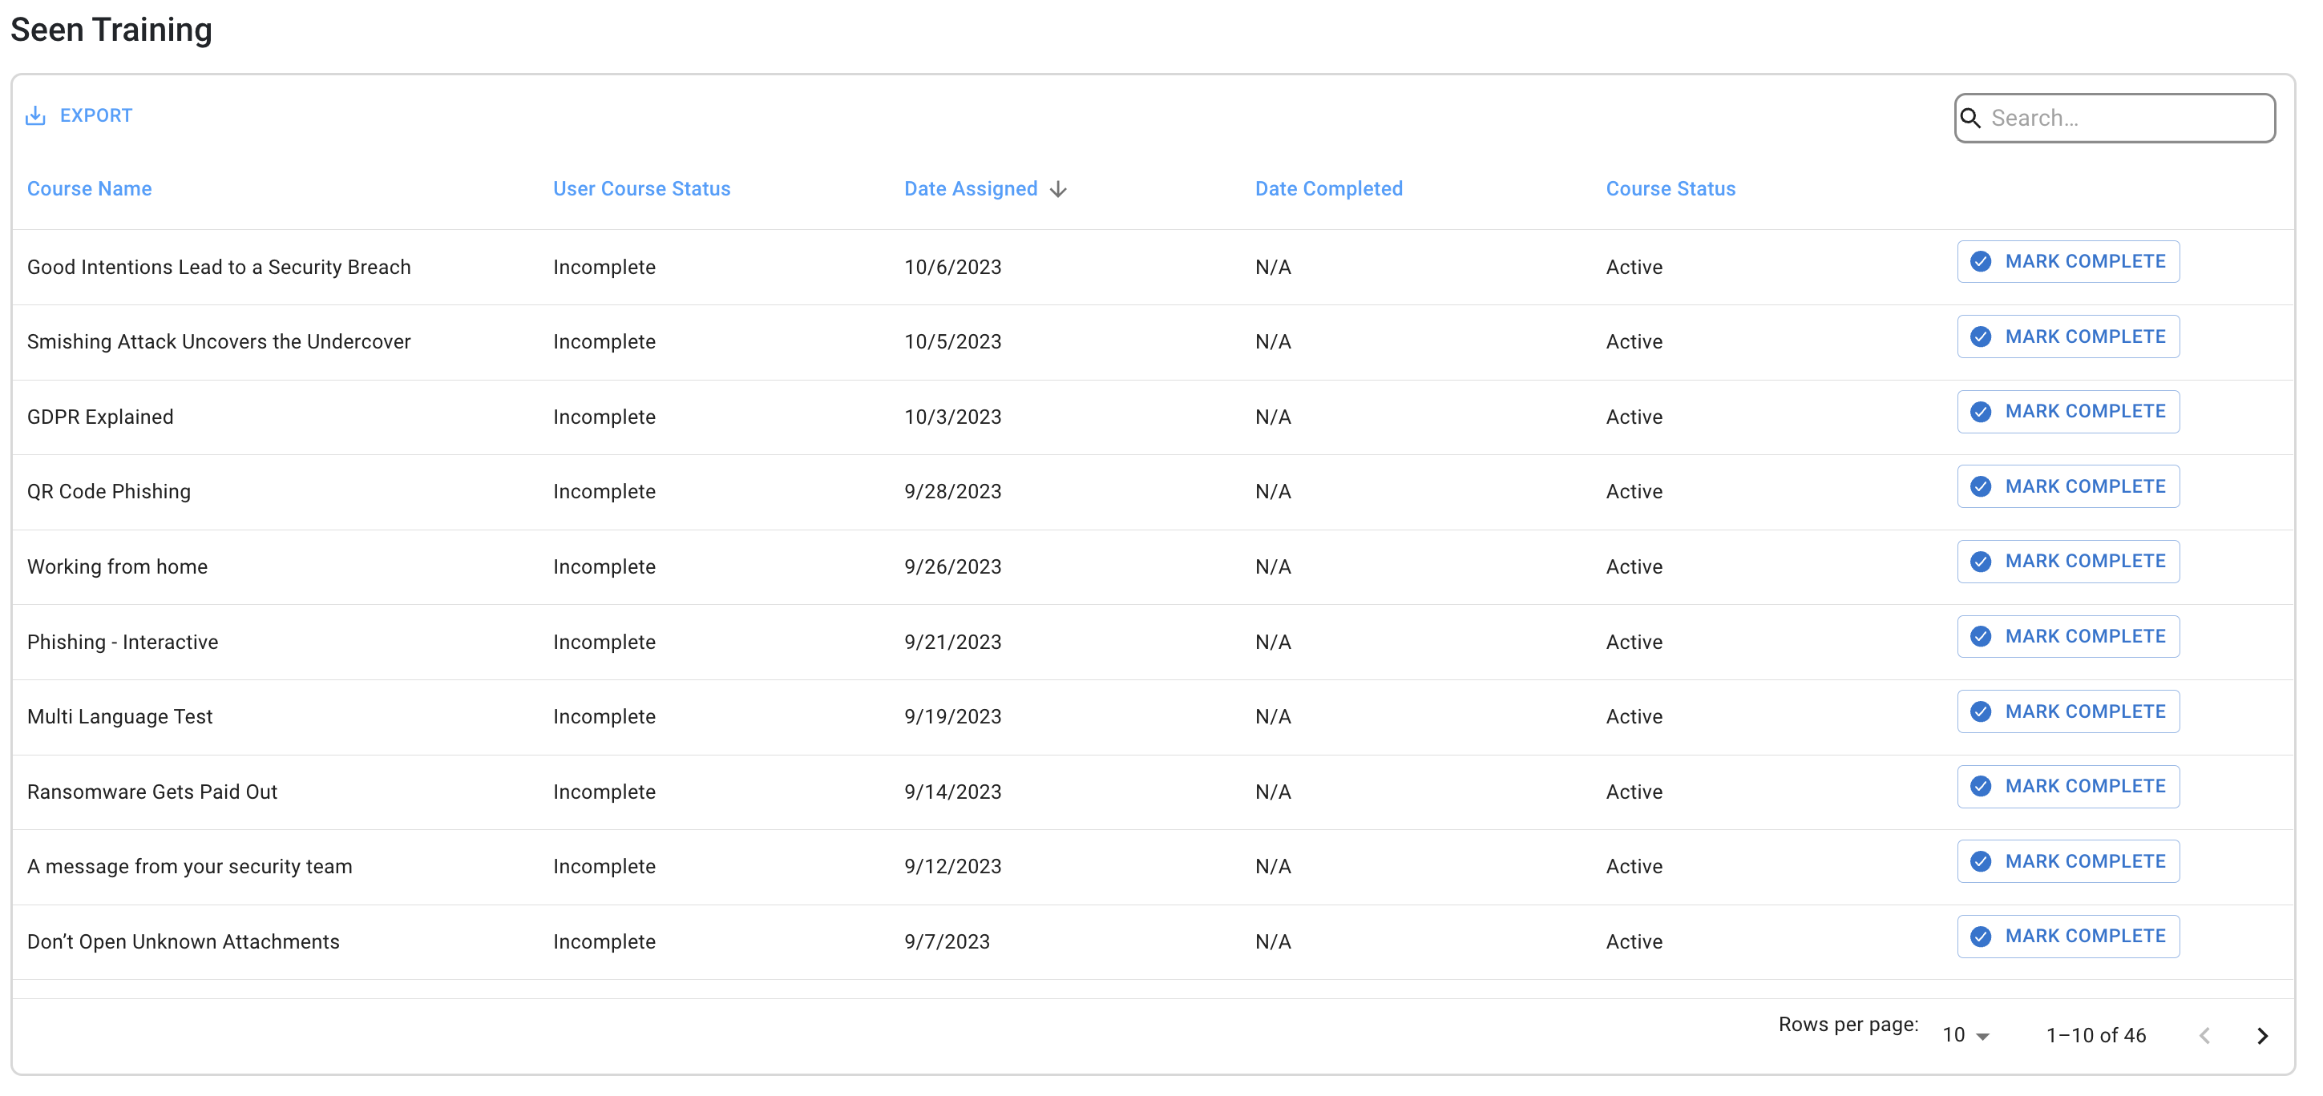Select 'Ransomware Gets Paid Out' course name
Screen dimensions: 2323x1096
click(x=152, y=792)
